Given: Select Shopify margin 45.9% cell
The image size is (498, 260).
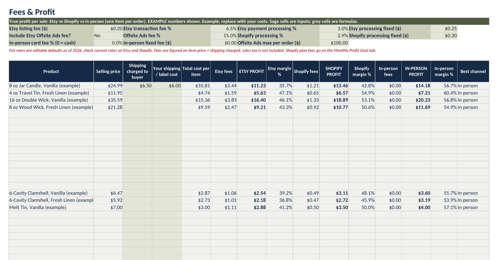Looking at the screenshot, I should [x=362, y=200].
